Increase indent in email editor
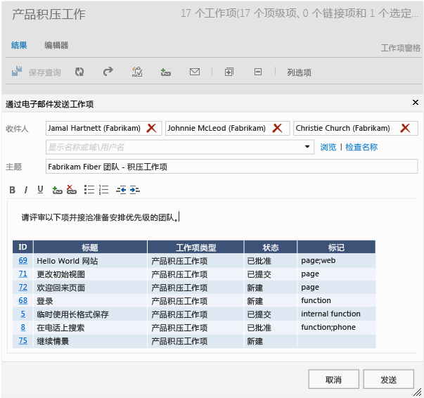Viewport: 424px width, 398px height. point(135,190)
